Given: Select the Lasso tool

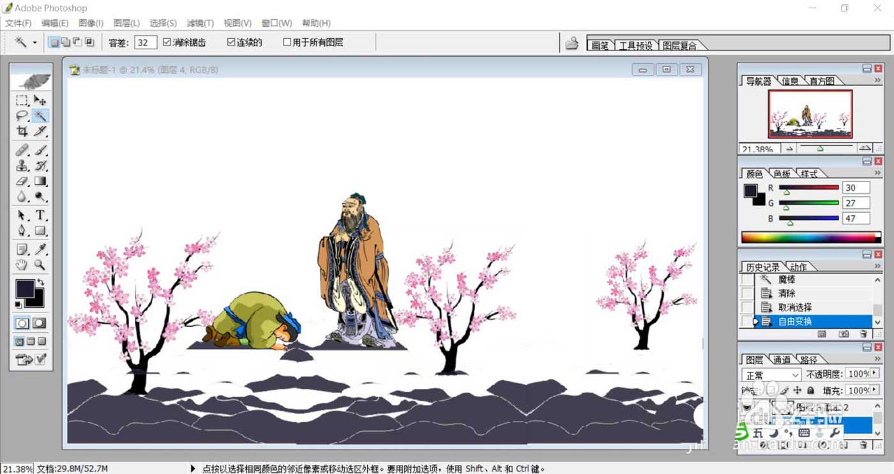Looking at the screenshot, I should click(x=22, y=116).
